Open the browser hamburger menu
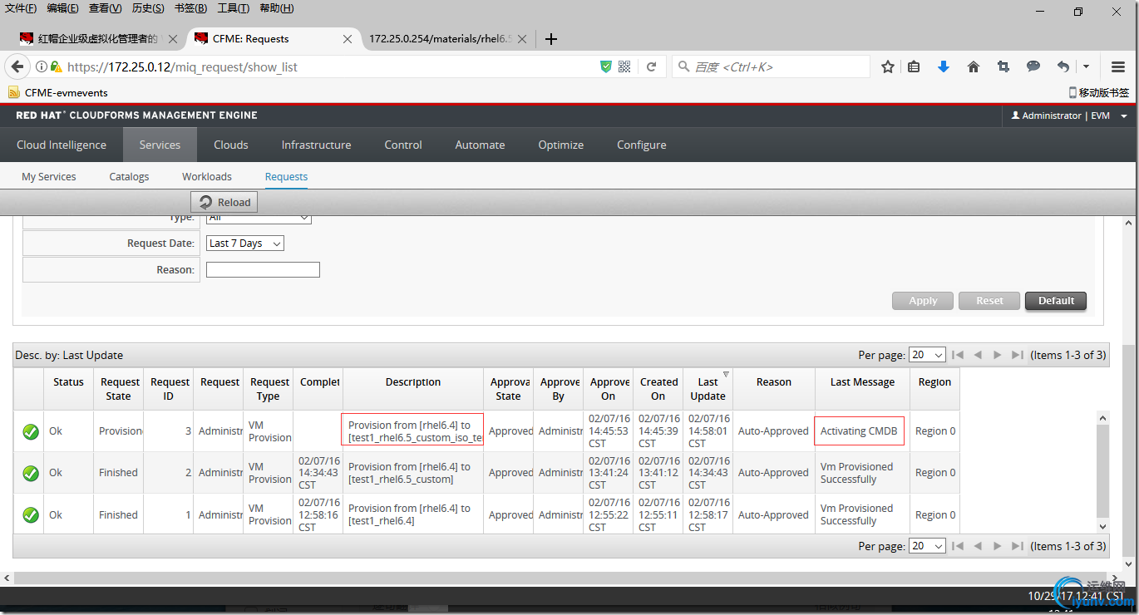 [1118, 66]
